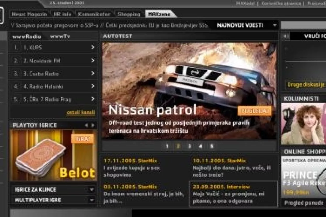Open the Pregled ponude link
Image resolution: width=326 pixels, height=217 pixels.
coord(304,203)
